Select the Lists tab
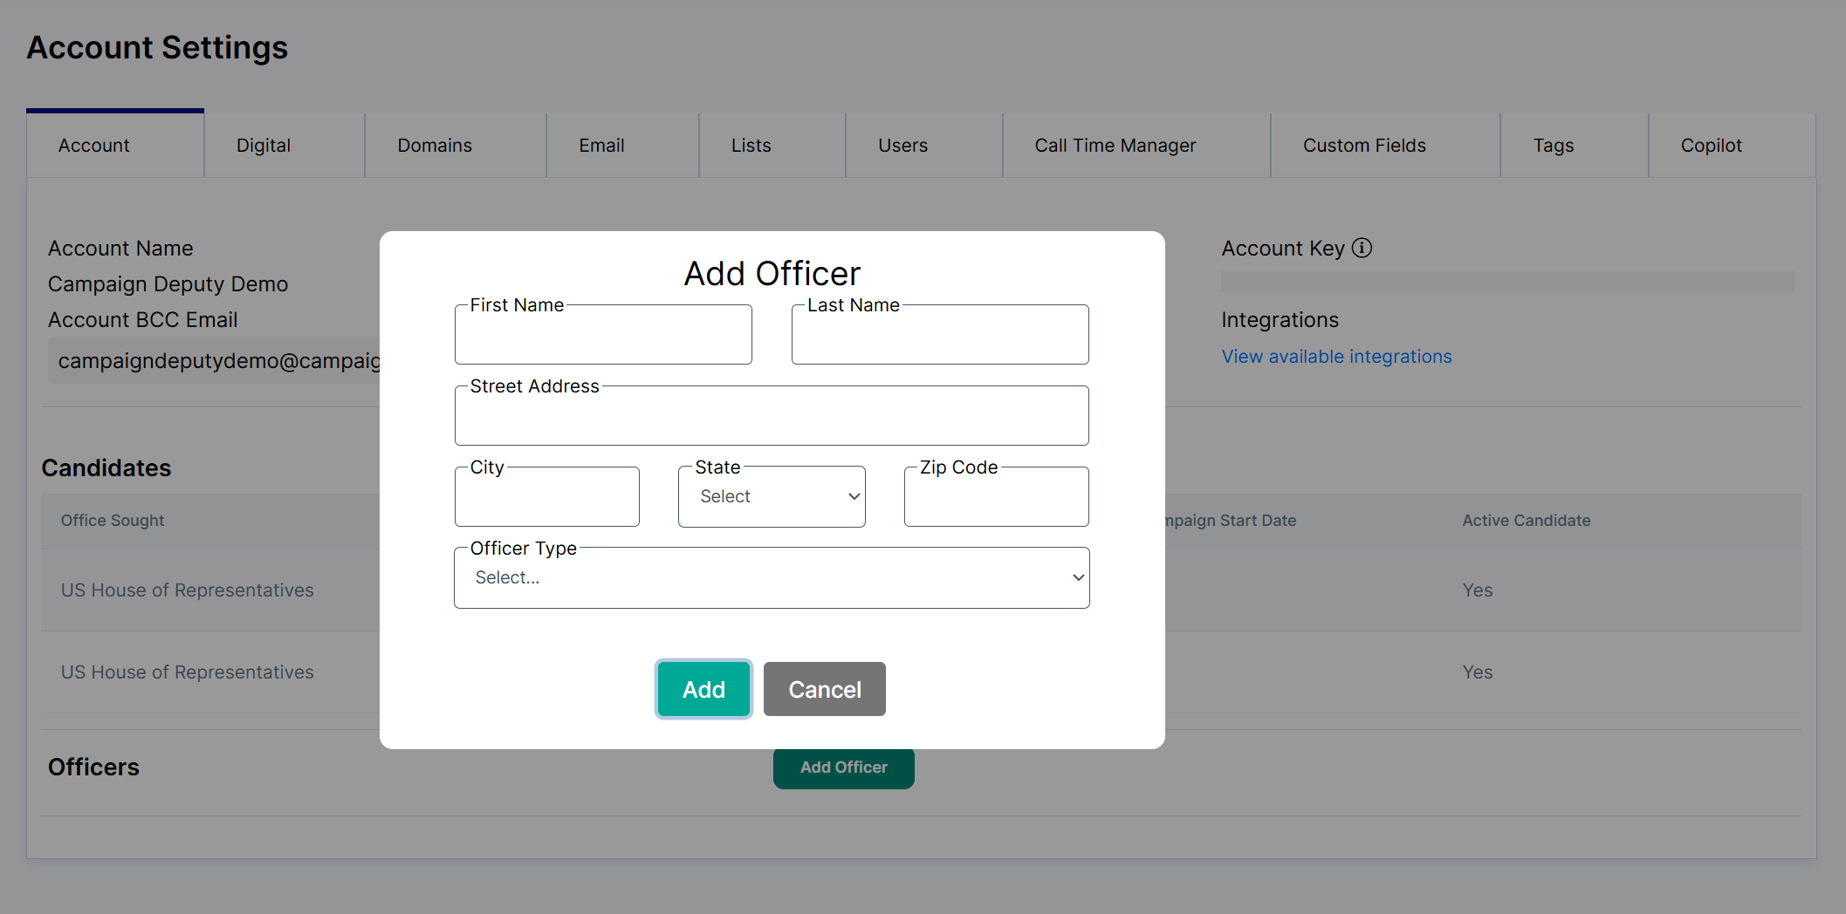This screenshot has width=1846, height=914. click(x=751, y=146)
